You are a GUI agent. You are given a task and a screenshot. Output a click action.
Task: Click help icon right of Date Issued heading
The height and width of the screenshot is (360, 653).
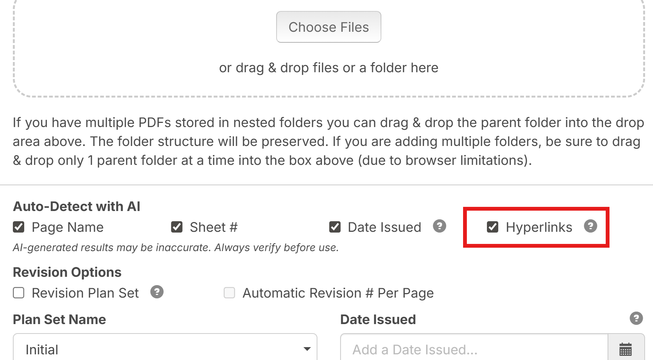636,318
